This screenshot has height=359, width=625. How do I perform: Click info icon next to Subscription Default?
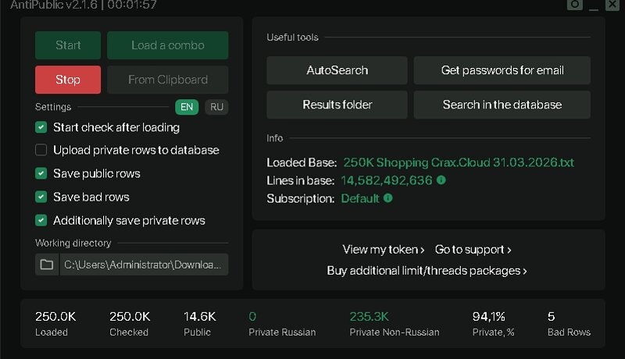click(388, 198)
